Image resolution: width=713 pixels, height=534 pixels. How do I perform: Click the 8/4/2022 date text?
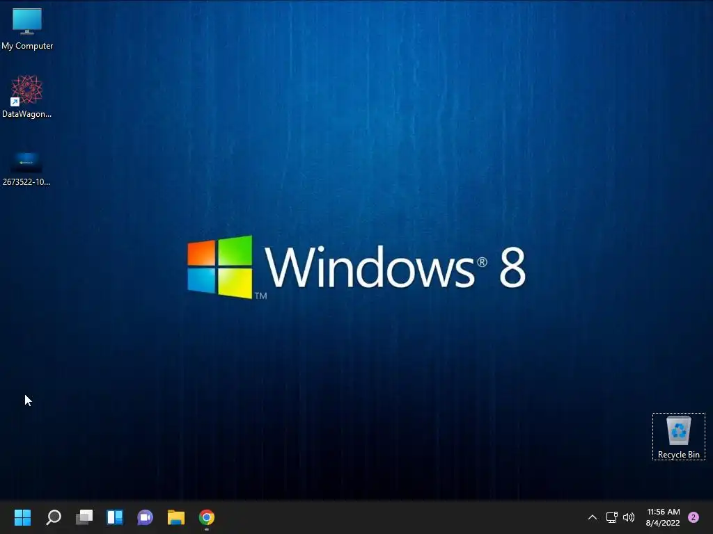[663, 523]
